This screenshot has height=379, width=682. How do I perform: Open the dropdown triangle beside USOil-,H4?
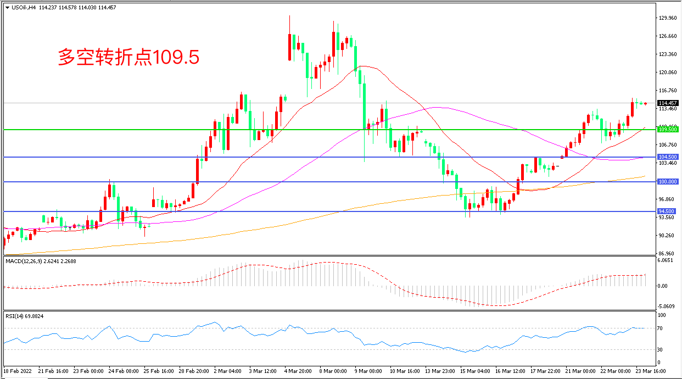click(7, 8)
